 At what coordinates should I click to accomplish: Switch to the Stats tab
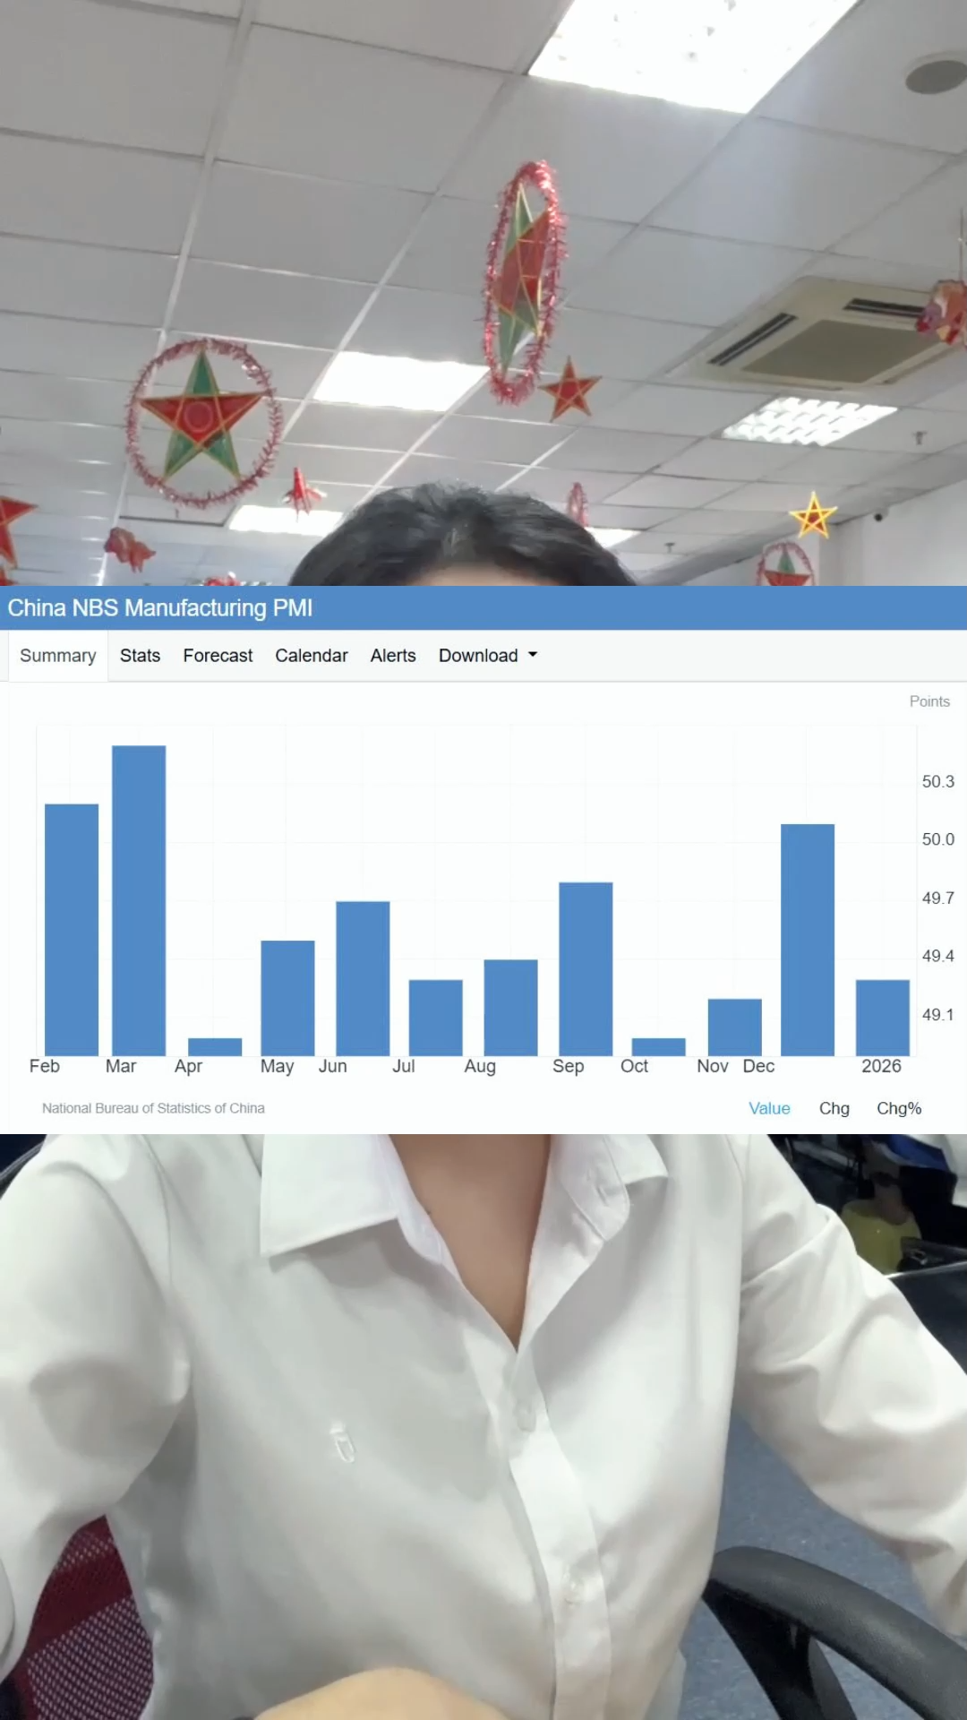pos(140,656)
